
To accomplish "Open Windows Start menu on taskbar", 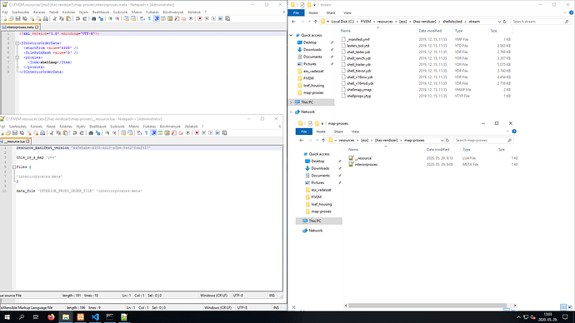I will pyautogui.click(x=7, y=317).
